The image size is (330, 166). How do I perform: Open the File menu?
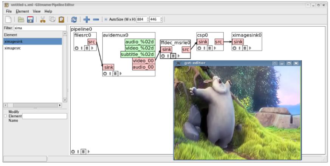9,11
